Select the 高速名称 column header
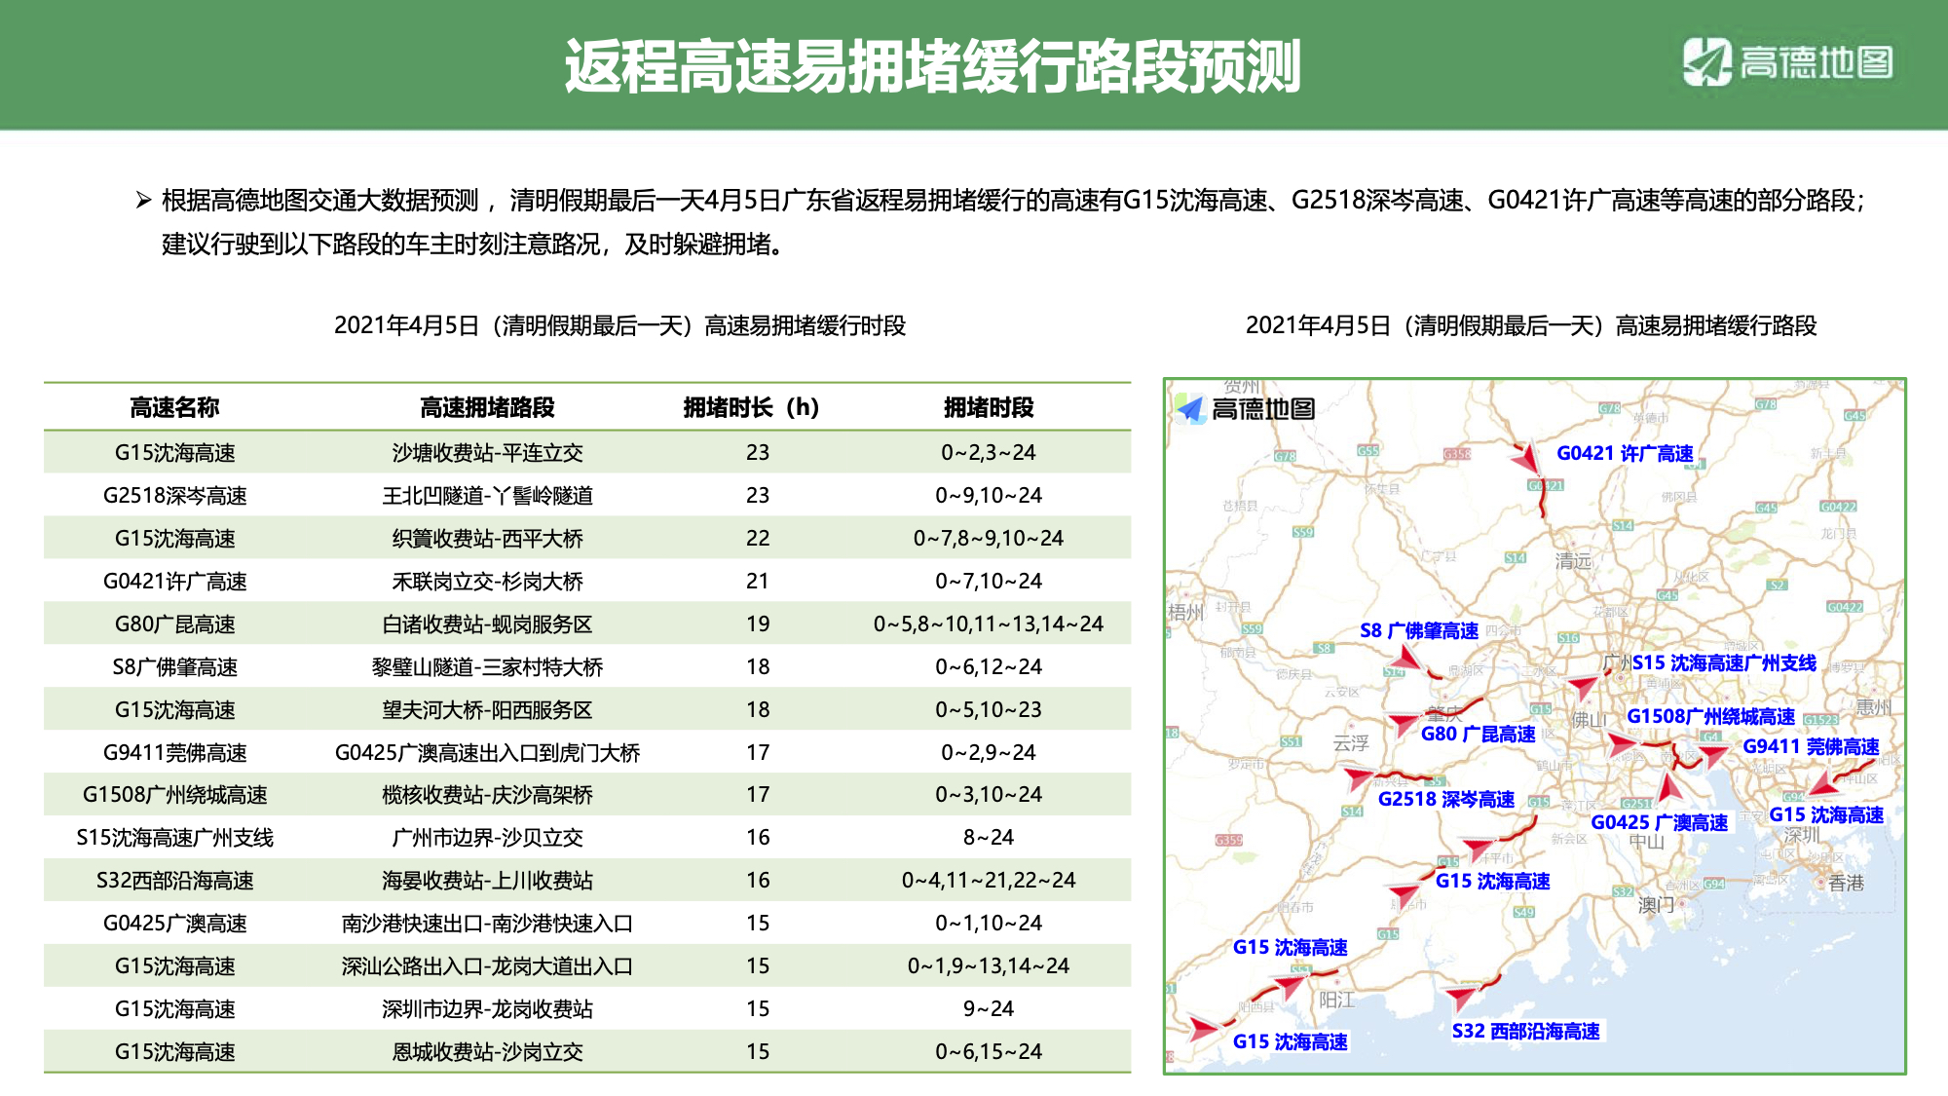This screenshot has width=1948, height=1096. 174,407
